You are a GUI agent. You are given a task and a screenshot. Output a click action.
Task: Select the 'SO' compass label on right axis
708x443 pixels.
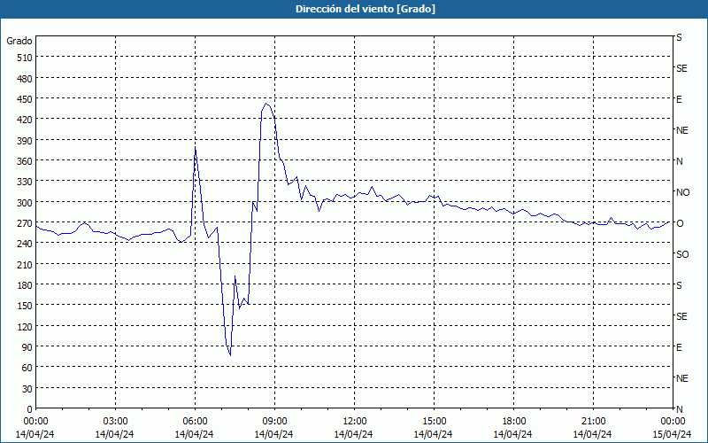click(x=682, y=254)
